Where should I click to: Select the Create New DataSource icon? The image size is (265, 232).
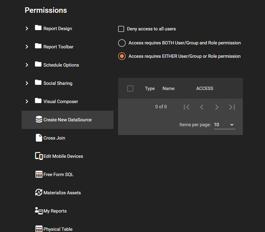coord(39,119)
